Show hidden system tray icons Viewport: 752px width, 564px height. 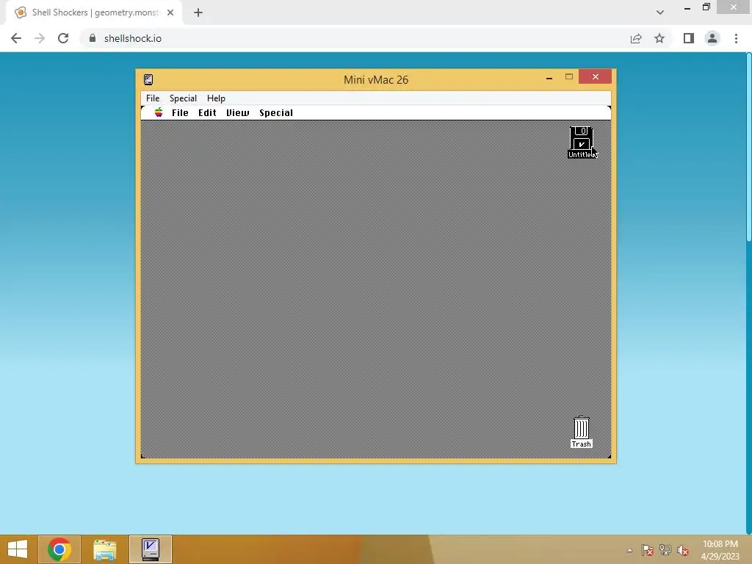629,550
